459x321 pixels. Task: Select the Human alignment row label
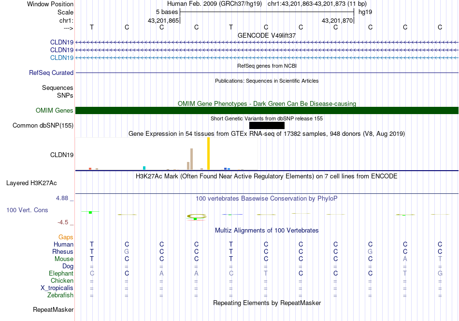63,244
